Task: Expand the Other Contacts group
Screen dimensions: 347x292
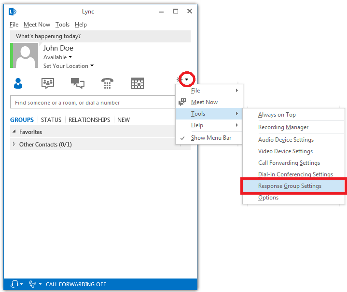Action: pyautogui.click(x=14, y=144)
